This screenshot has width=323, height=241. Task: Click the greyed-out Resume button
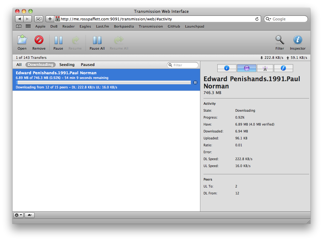tap(75, 42)
